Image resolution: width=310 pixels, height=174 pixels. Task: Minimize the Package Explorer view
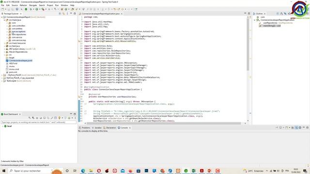click(x=71, y=14)
